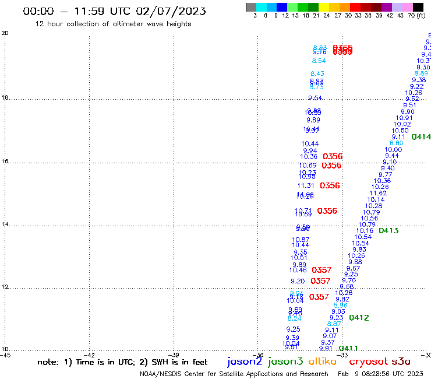Click the pink swatch near the 70 label

coord(407,7)
